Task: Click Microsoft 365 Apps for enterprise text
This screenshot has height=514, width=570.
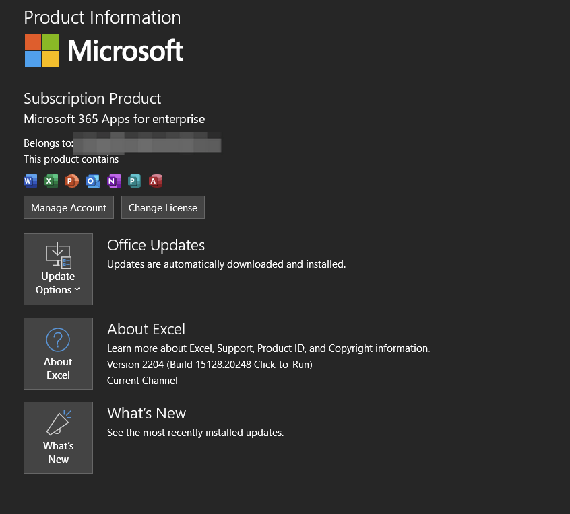Action: click(x=114, y=119)
